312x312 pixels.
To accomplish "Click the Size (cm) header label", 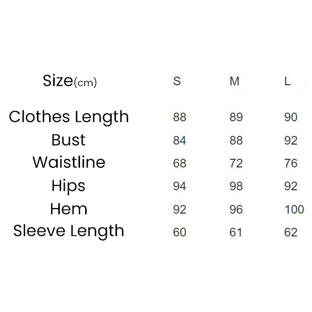I will [x=69, y=81].
